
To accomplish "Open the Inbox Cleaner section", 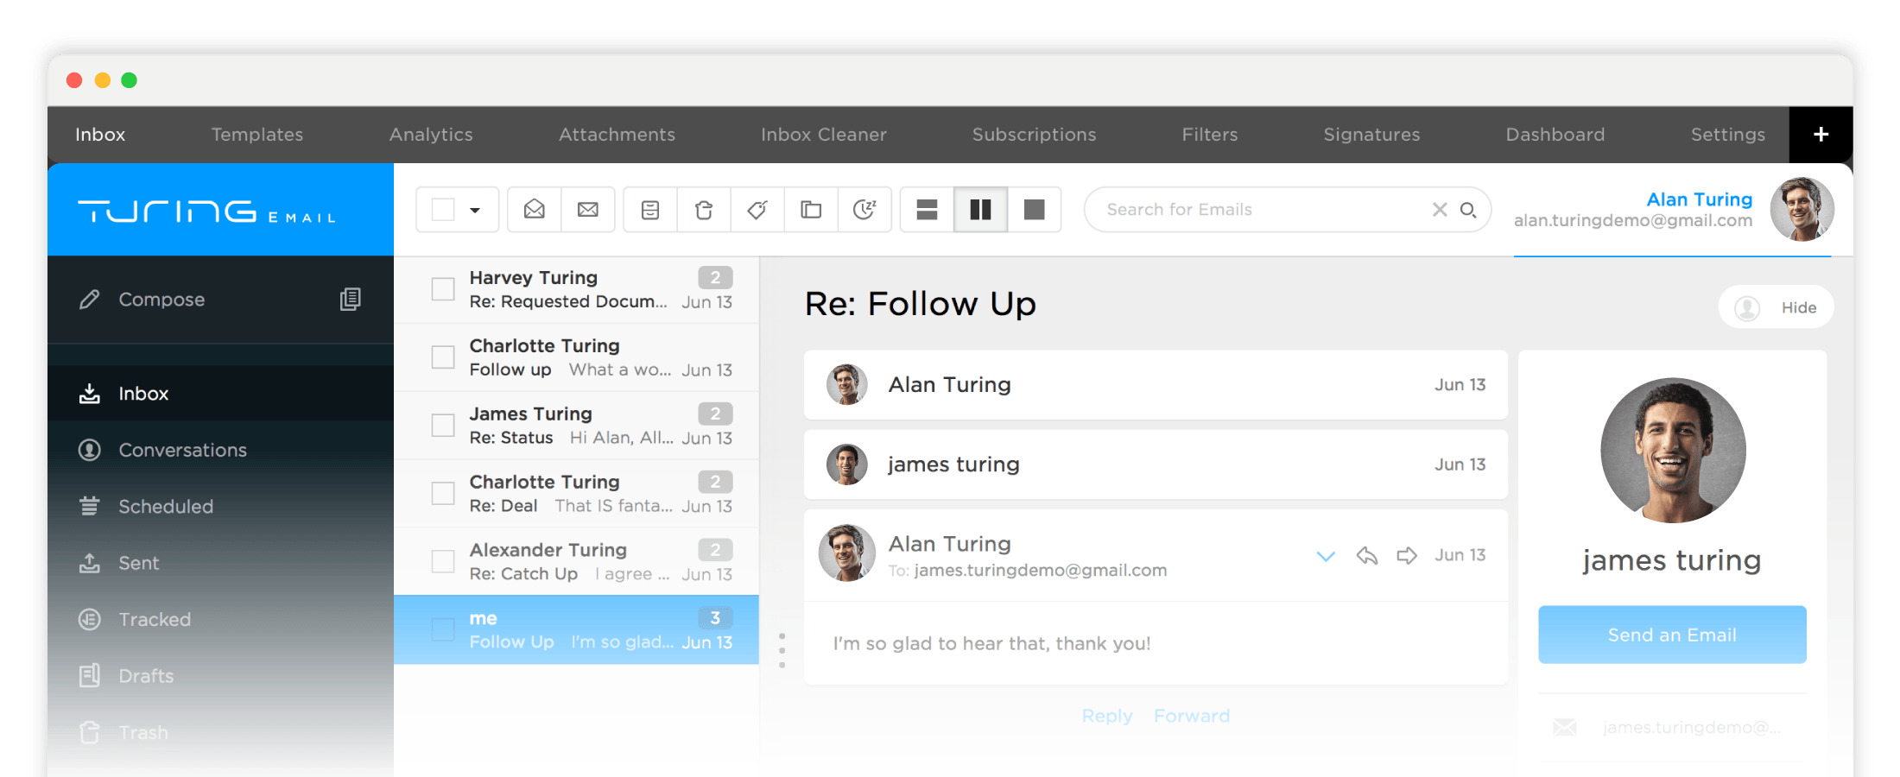I will 823,135.
